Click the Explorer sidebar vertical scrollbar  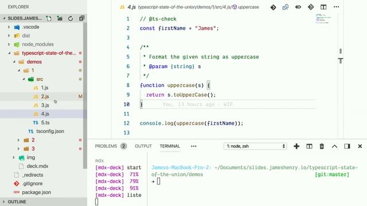(x=85, y=96)
